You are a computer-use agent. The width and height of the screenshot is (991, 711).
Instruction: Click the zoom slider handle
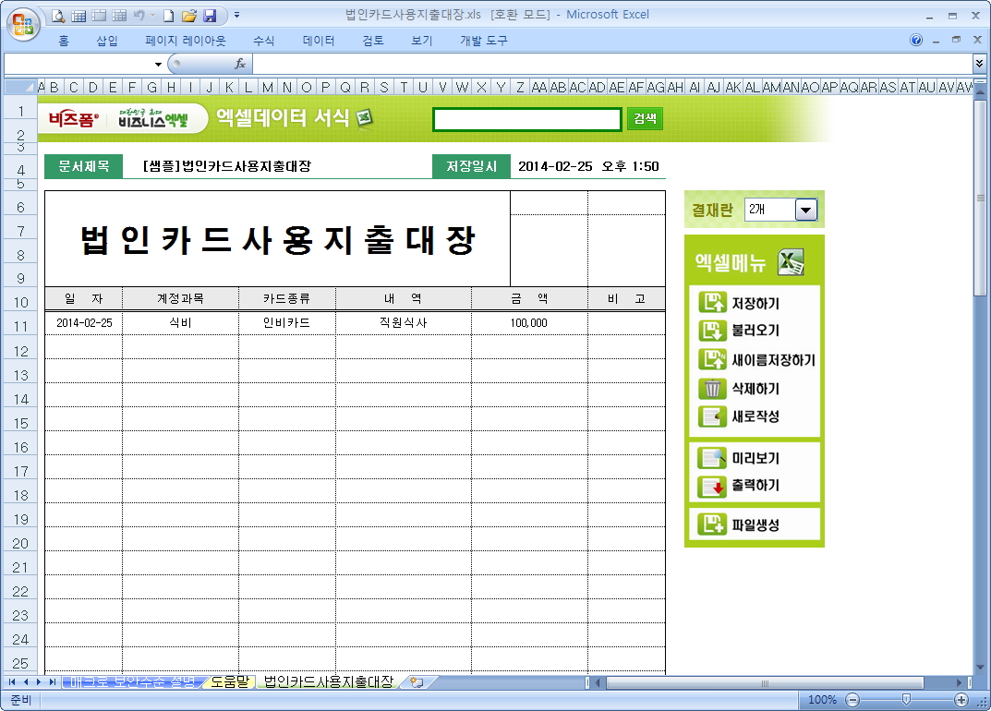(x=906, y=700)
